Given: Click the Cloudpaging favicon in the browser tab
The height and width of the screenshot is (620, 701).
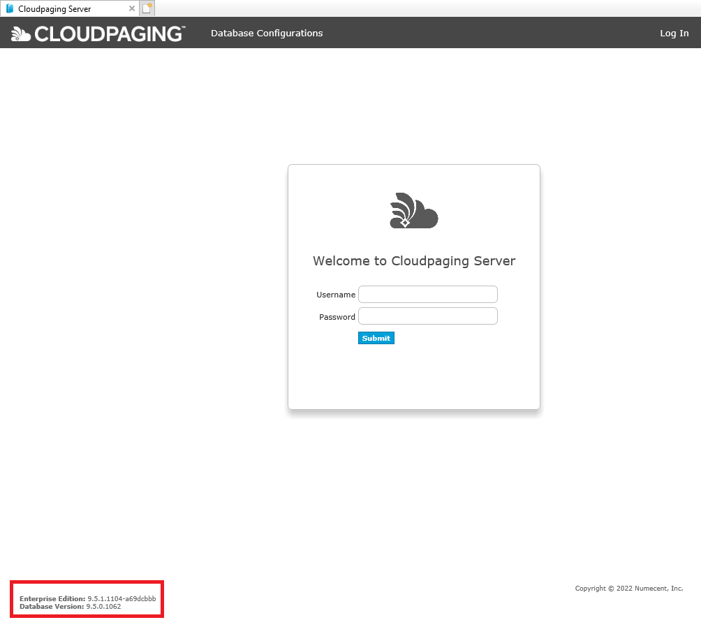Looking at the screenshot, I should tap(9, 8).
